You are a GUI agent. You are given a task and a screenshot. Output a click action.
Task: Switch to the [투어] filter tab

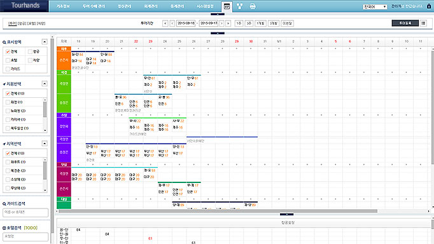point(13,24)
